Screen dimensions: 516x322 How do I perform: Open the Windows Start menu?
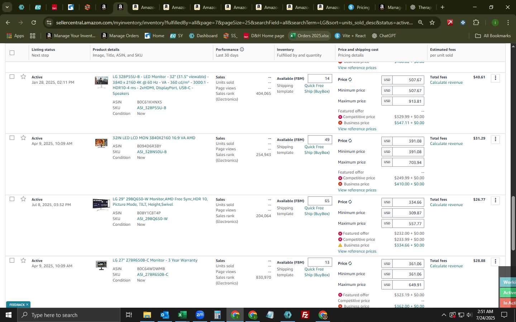[9, 315]
